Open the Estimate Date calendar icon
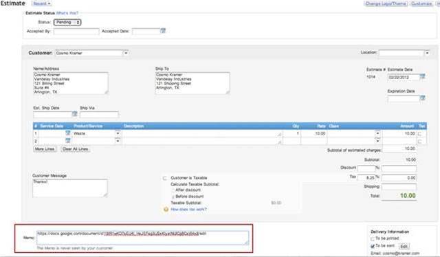440x257 pixels. (422, 76)
